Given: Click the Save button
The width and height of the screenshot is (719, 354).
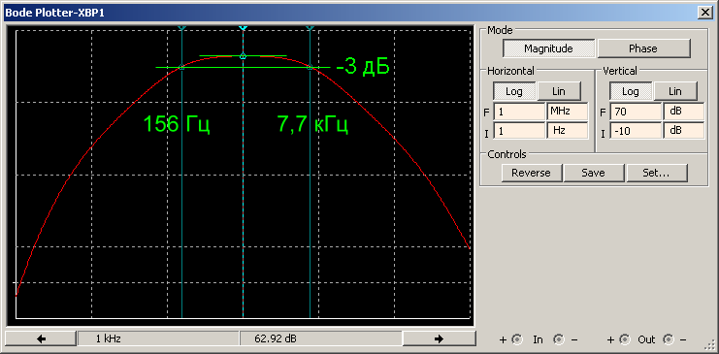Looking at the screenshot, I should coord(594,173).
